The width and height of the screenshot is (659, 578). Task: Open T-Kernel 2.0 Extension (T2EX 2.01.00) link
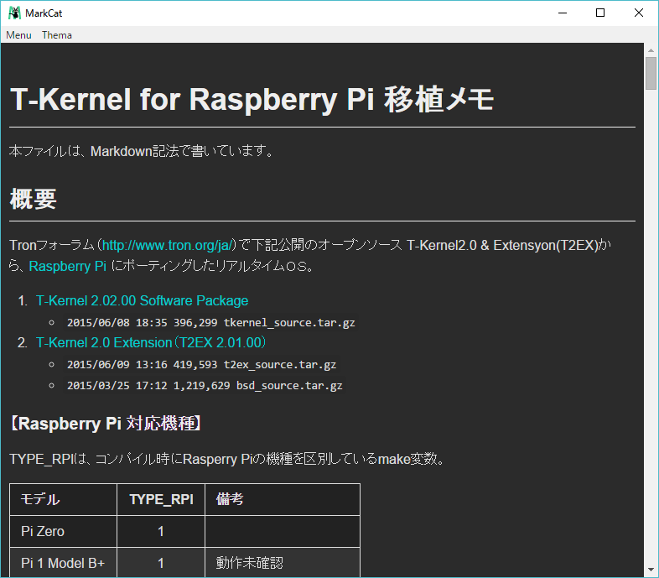151,342
